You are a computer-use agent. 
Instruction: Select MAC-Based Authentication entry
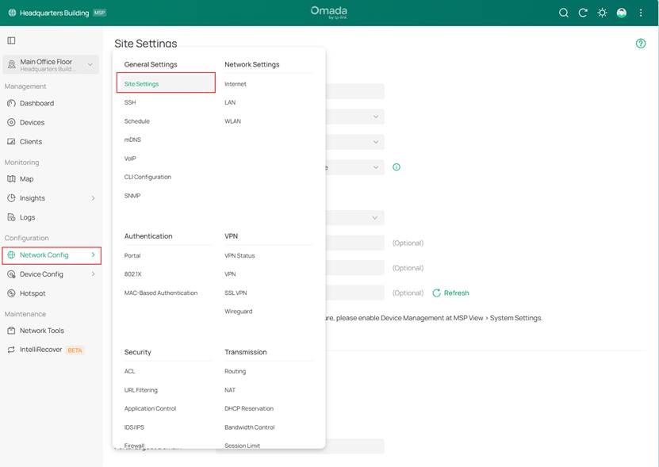161,293
